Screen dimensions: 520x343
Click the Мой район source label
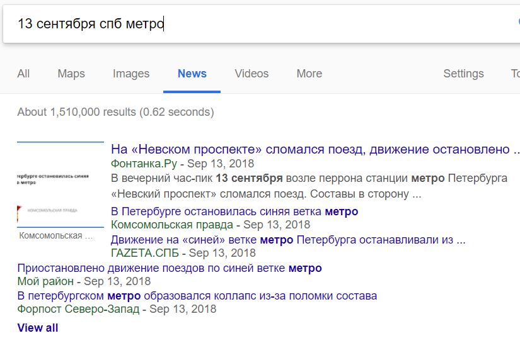45,281
